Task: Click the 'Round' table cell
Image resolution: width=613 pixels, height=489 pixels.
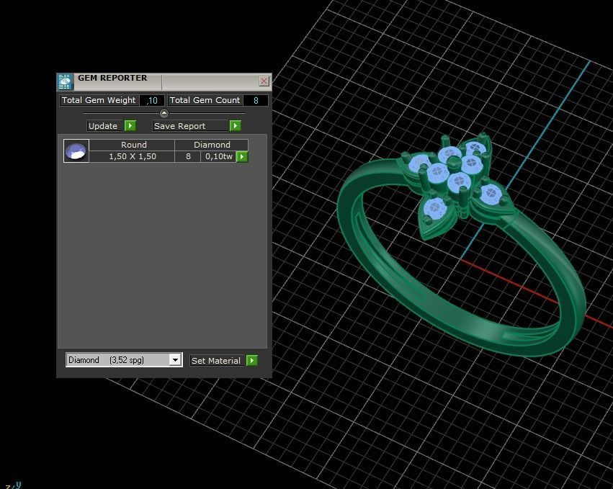Action: (x=132, y=145)
